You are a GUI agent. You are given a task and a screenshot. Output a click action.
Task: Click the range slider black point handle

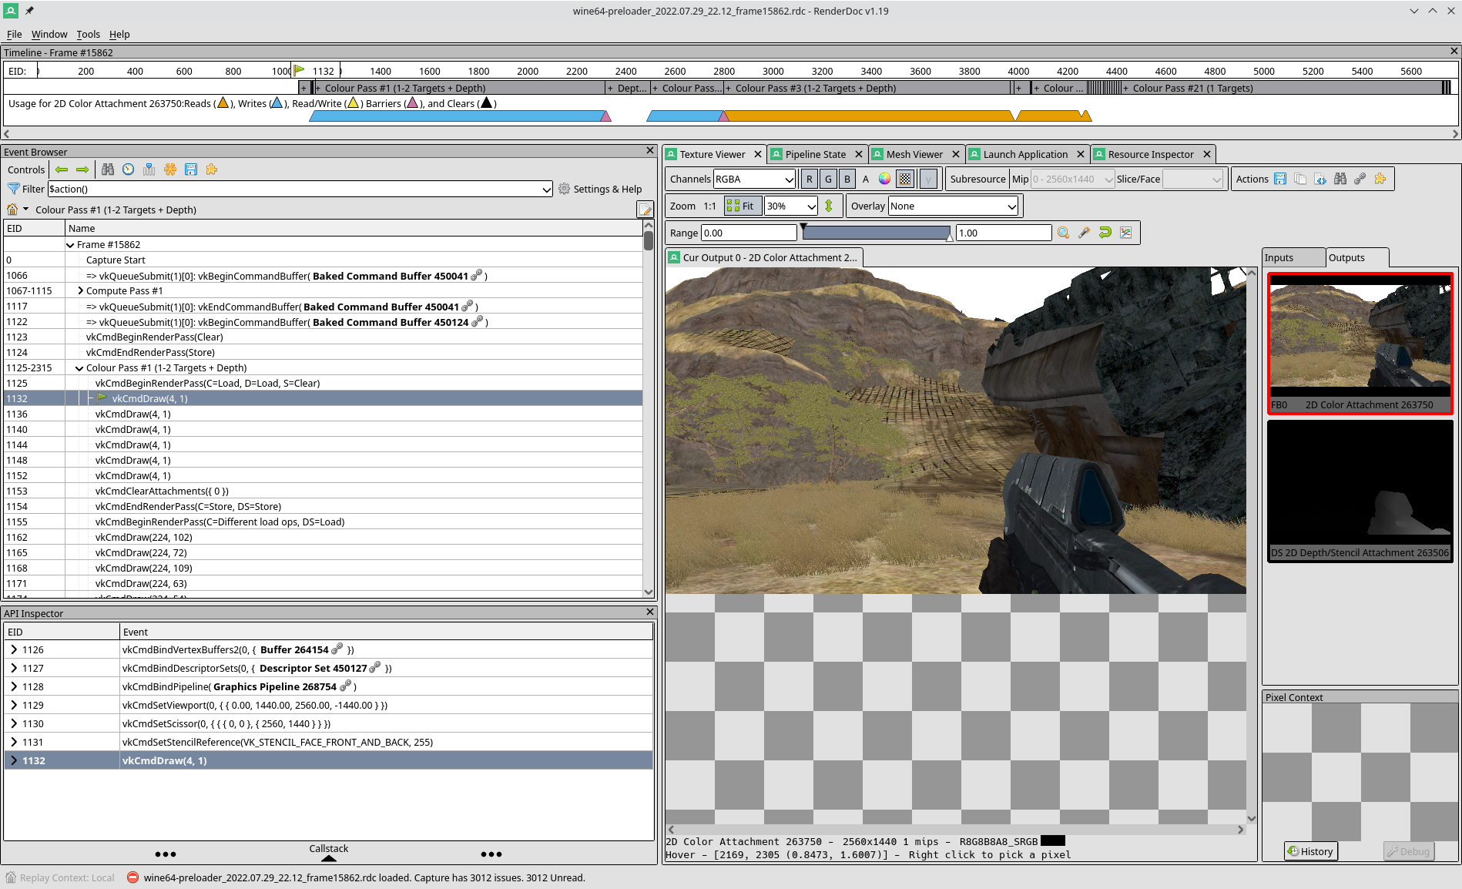(x=803, y=228)
